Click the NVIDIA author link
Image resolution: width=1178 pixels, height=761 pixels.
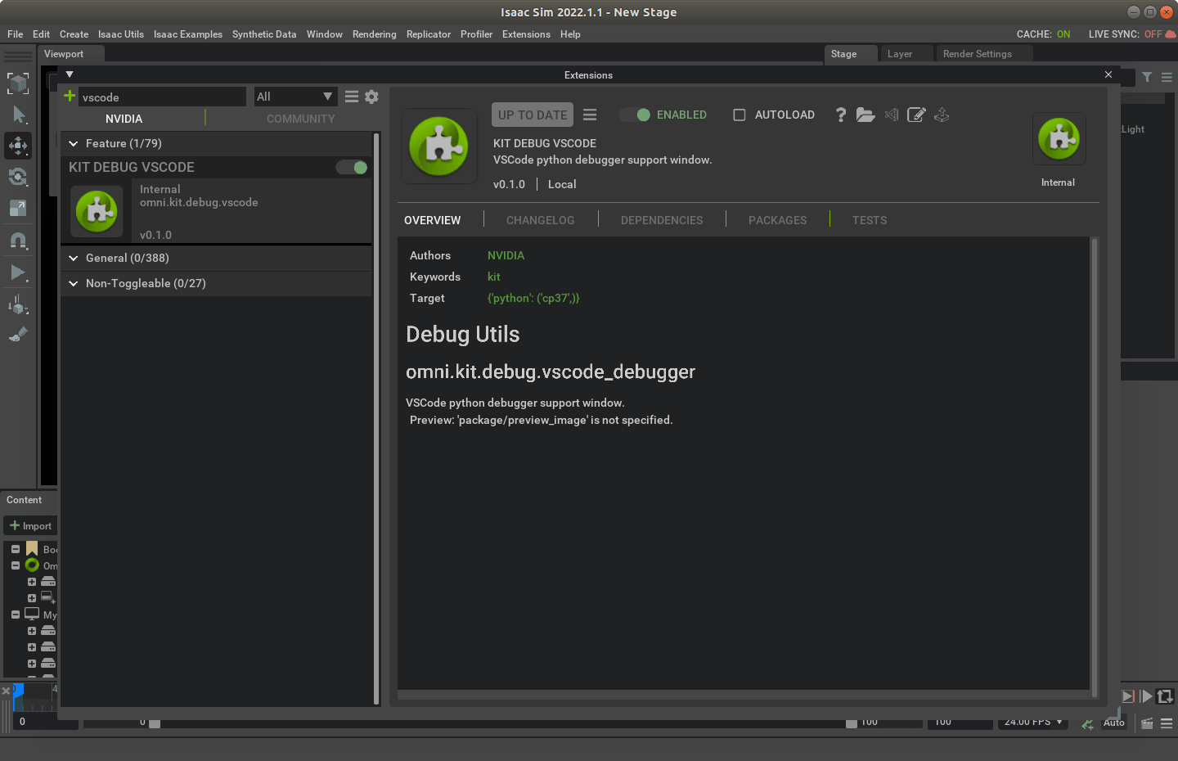(506, 255)
